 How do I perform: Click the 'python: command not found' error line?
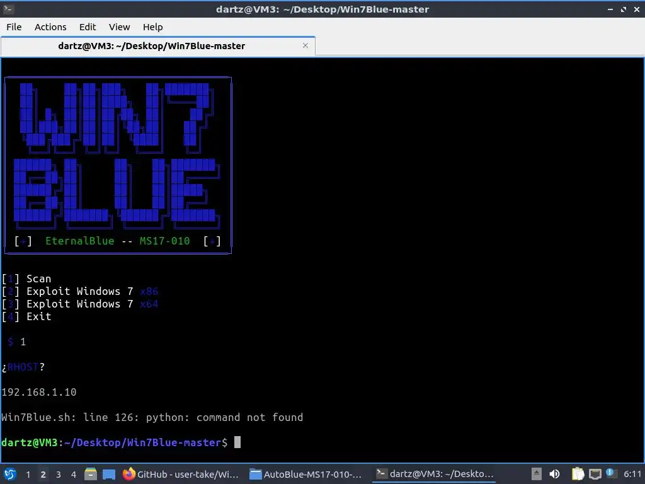tap(152, 417)
